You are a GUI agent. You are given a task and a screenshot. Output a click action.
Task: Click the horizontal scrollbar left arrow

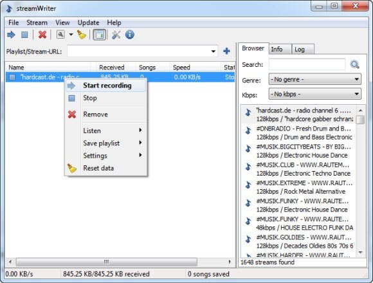(x=10, y=262)
